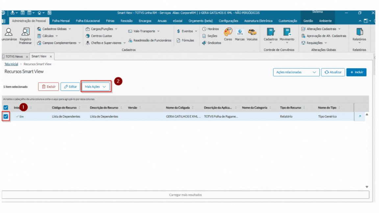This screenshot has height=213, width=379.
Task: Switch to Férias ribbon tab
Action: coord(110,21)
